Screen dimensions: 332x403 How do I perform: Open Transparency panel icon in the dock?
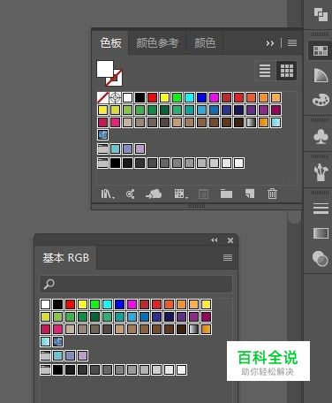tap(321, 259)
